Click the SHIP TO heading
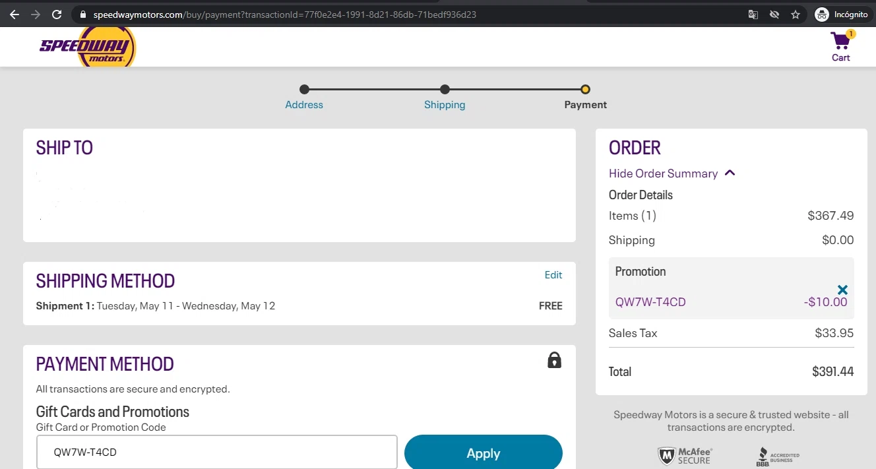The image size is (876, 469). coord(65,148)
